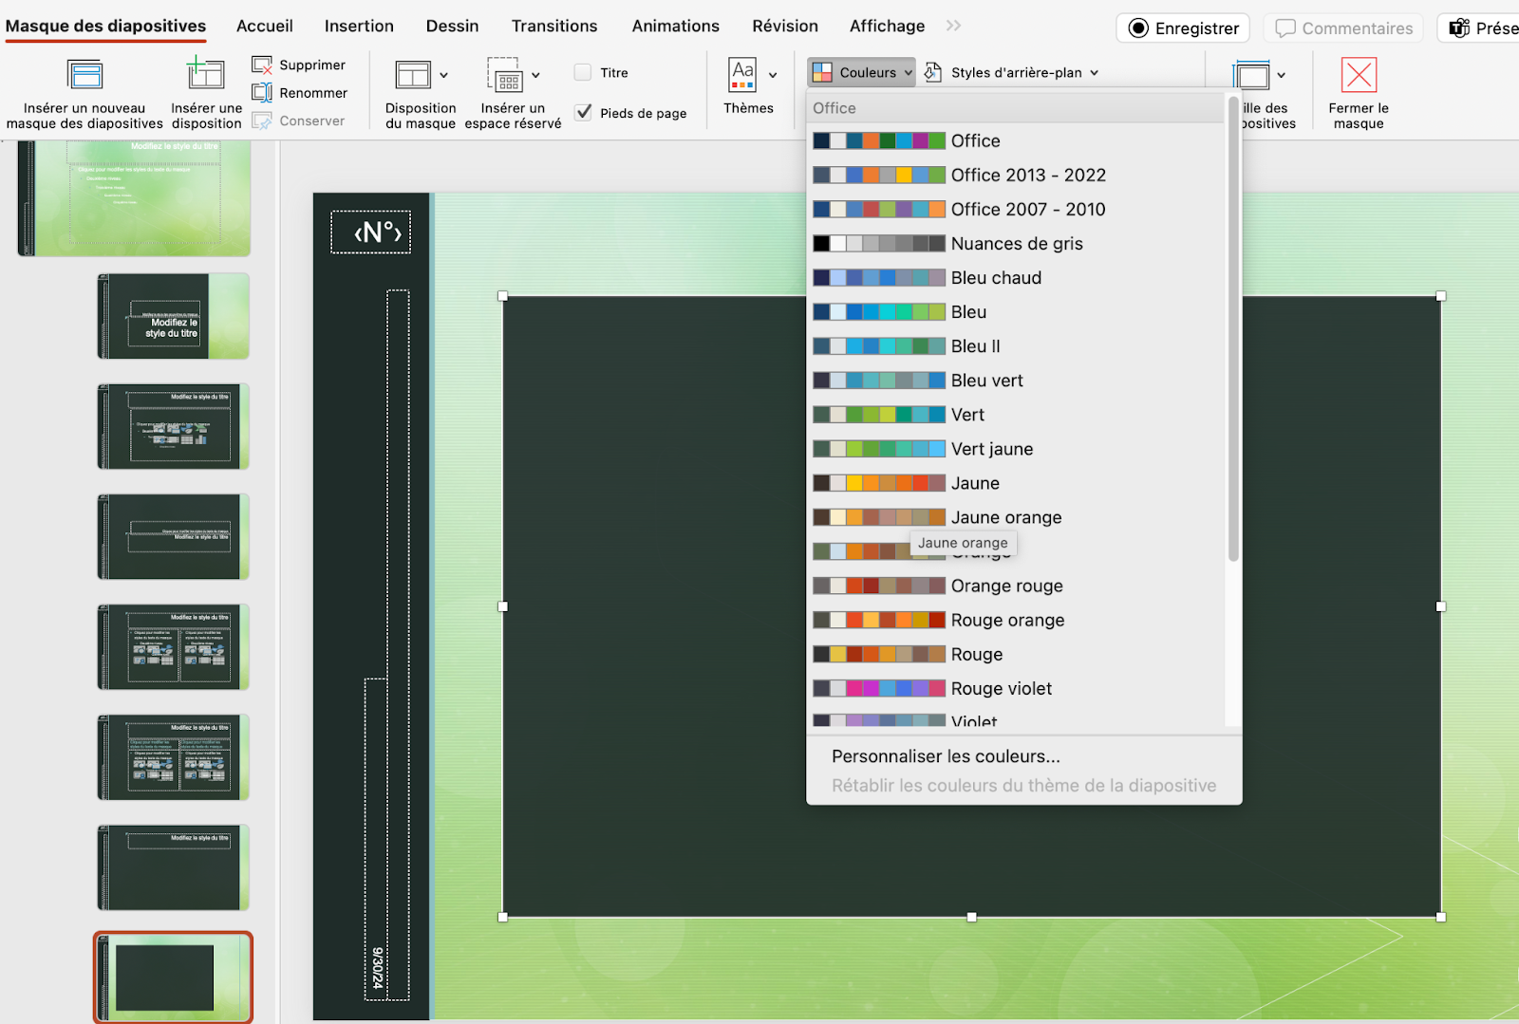Open the Accueil tab
The height and width of the screenshot is (1024, 1519).
point(265,26)
